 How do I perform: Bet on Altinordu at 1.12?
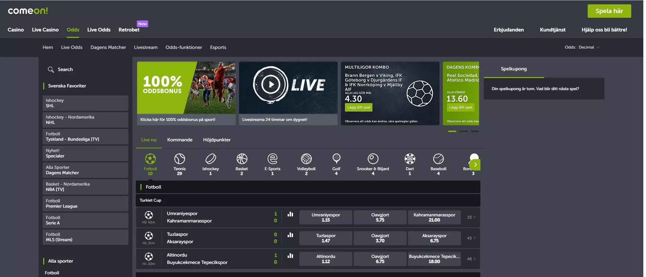pyautogui.click(x=326, y=259)
